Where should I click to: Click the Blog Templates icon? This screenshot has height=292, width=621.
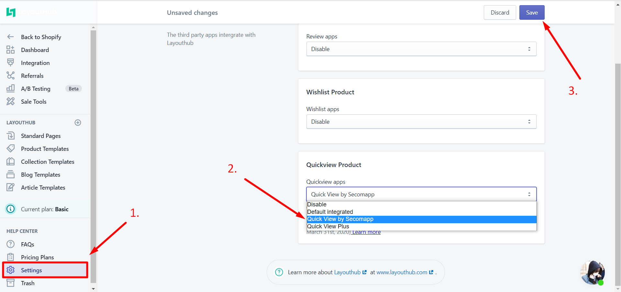pos(10,174)
